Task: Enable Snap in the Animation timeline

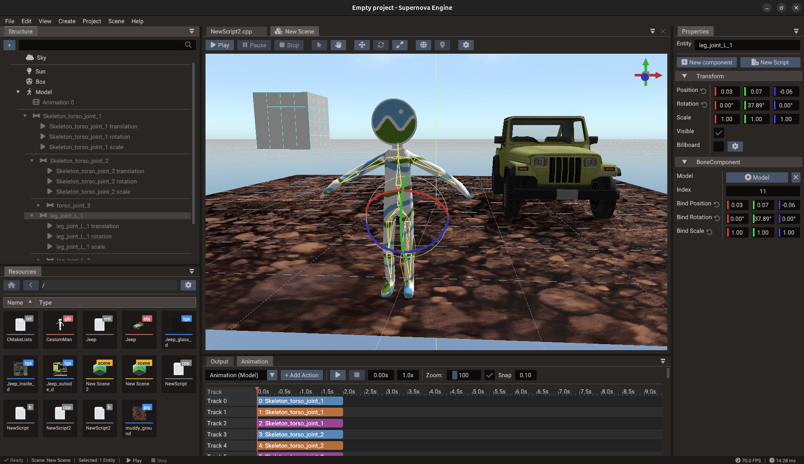Action: [x=489, y=375]
